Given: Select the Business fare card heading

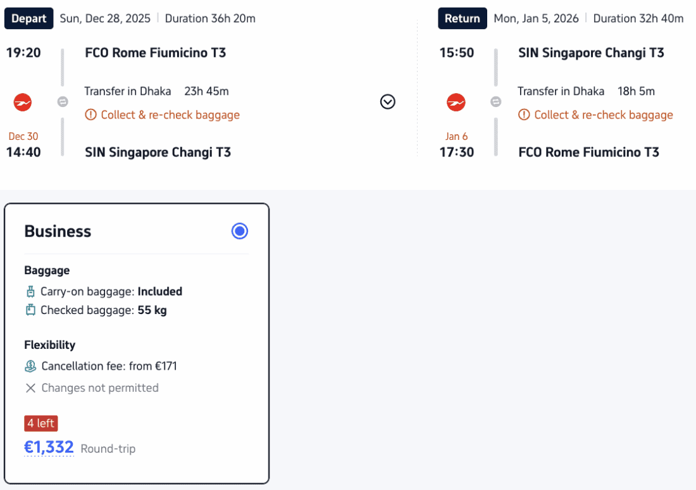Looking at the screenshot, I should (58, 232).
